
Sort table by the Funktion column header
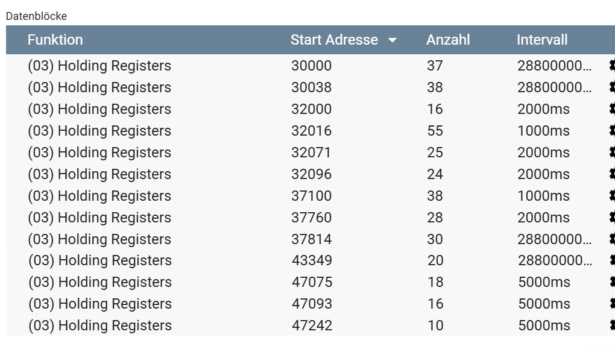pos(55,40)
